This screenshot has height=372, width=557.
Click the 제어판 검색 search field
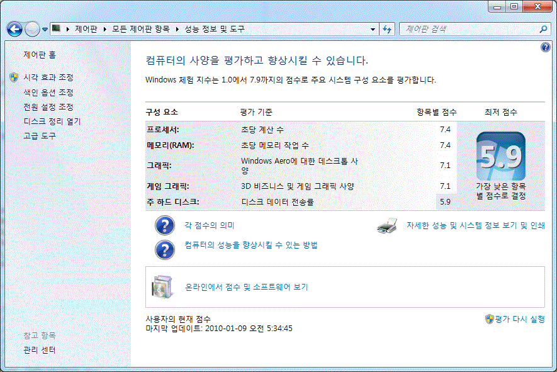tap(469, 29)
